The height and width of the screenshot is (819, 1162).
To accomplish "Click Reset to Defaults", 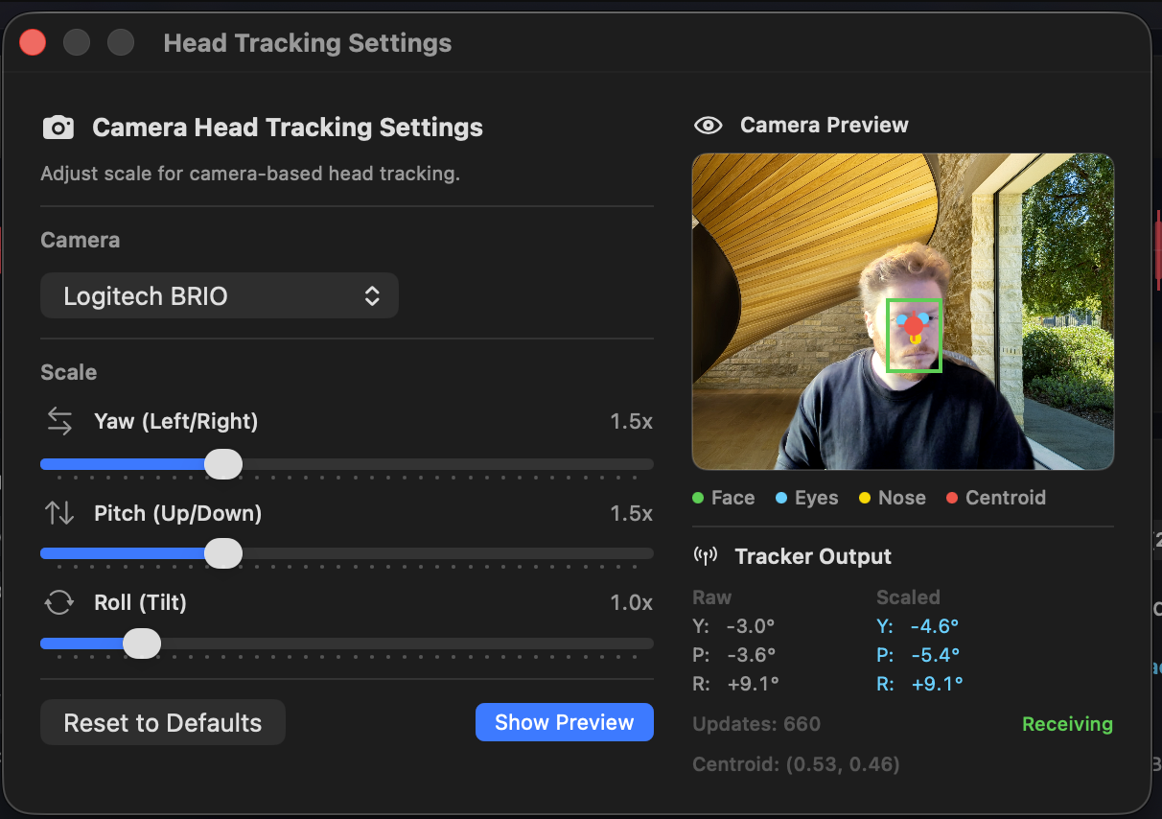I will 162,722.
